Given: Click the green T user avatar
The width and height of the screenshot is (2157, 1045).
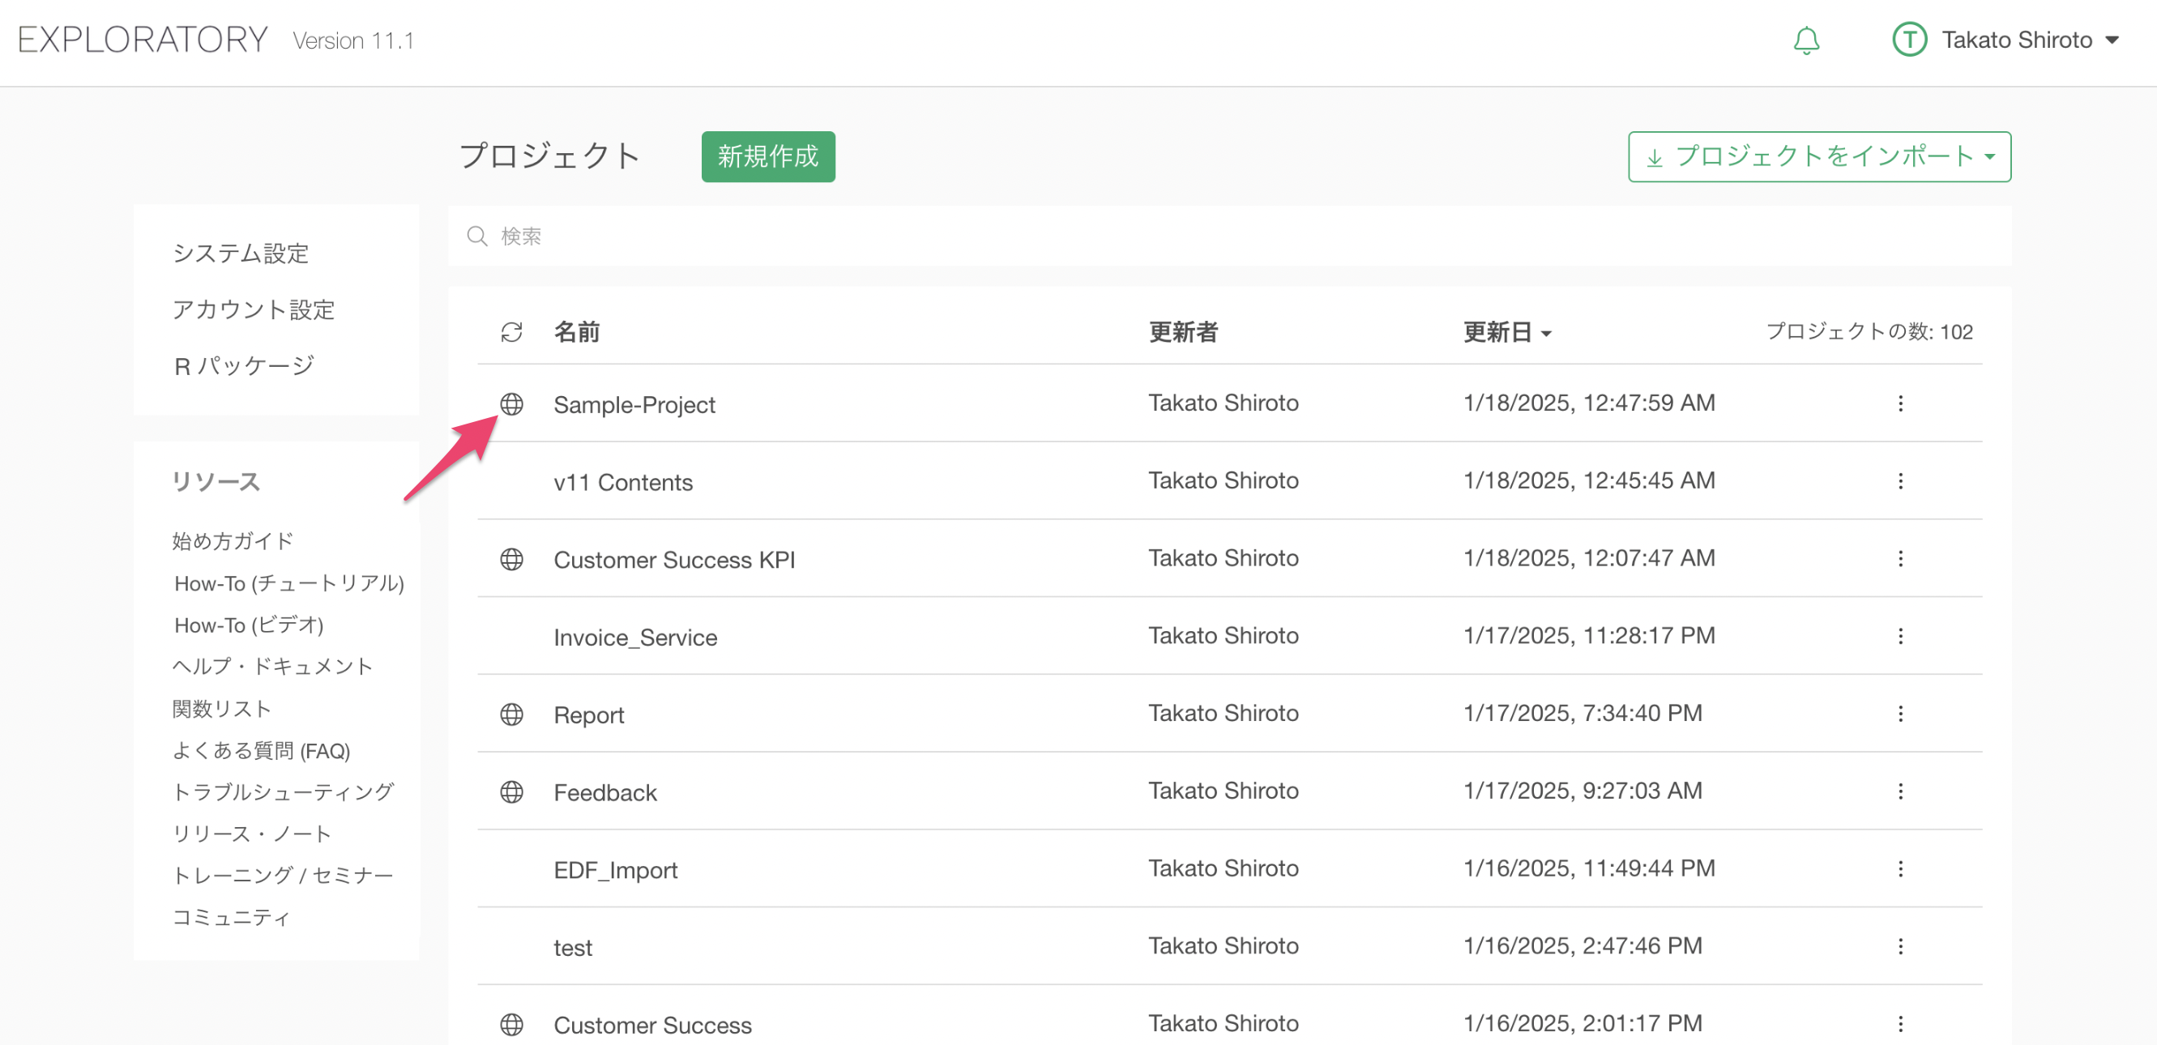Looking at the screenshot, I should tap(1909, 40).
